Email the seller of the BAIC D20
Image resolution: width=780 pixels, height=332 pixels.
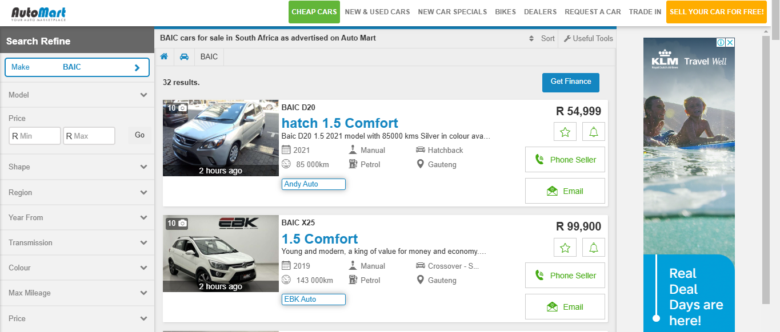click(x=565, y=191)
